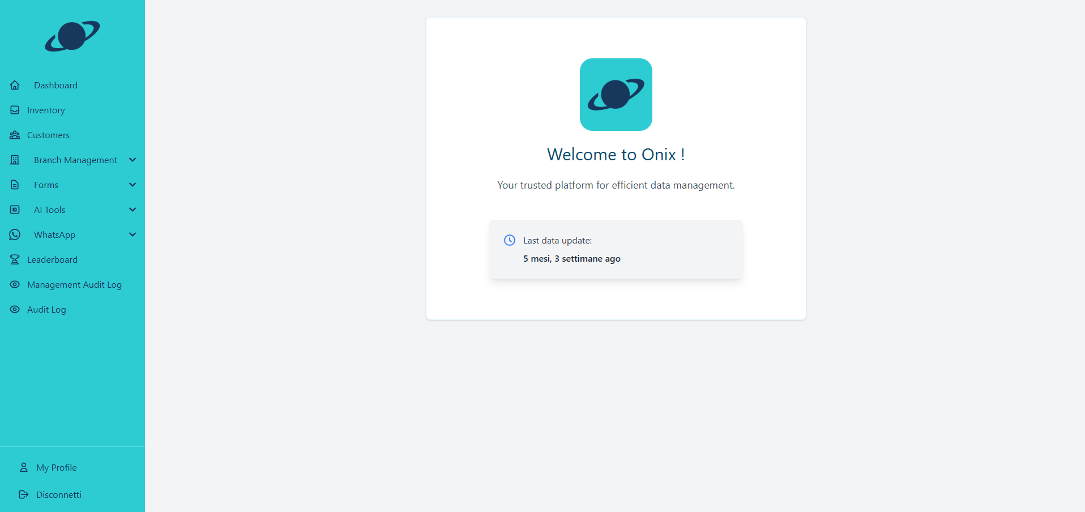This screenshot has height=512, width=1085.
Task: Click the Disconnetti logout option
Action: pos(58,494)
